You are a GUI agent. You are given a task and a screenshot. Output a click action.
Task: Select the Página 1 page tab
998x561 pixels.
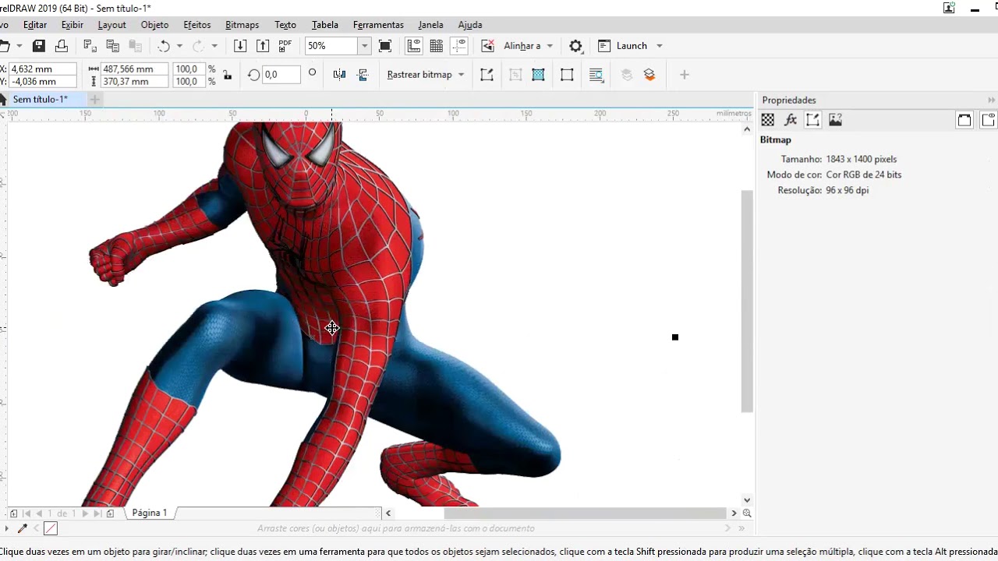point(150,513)
